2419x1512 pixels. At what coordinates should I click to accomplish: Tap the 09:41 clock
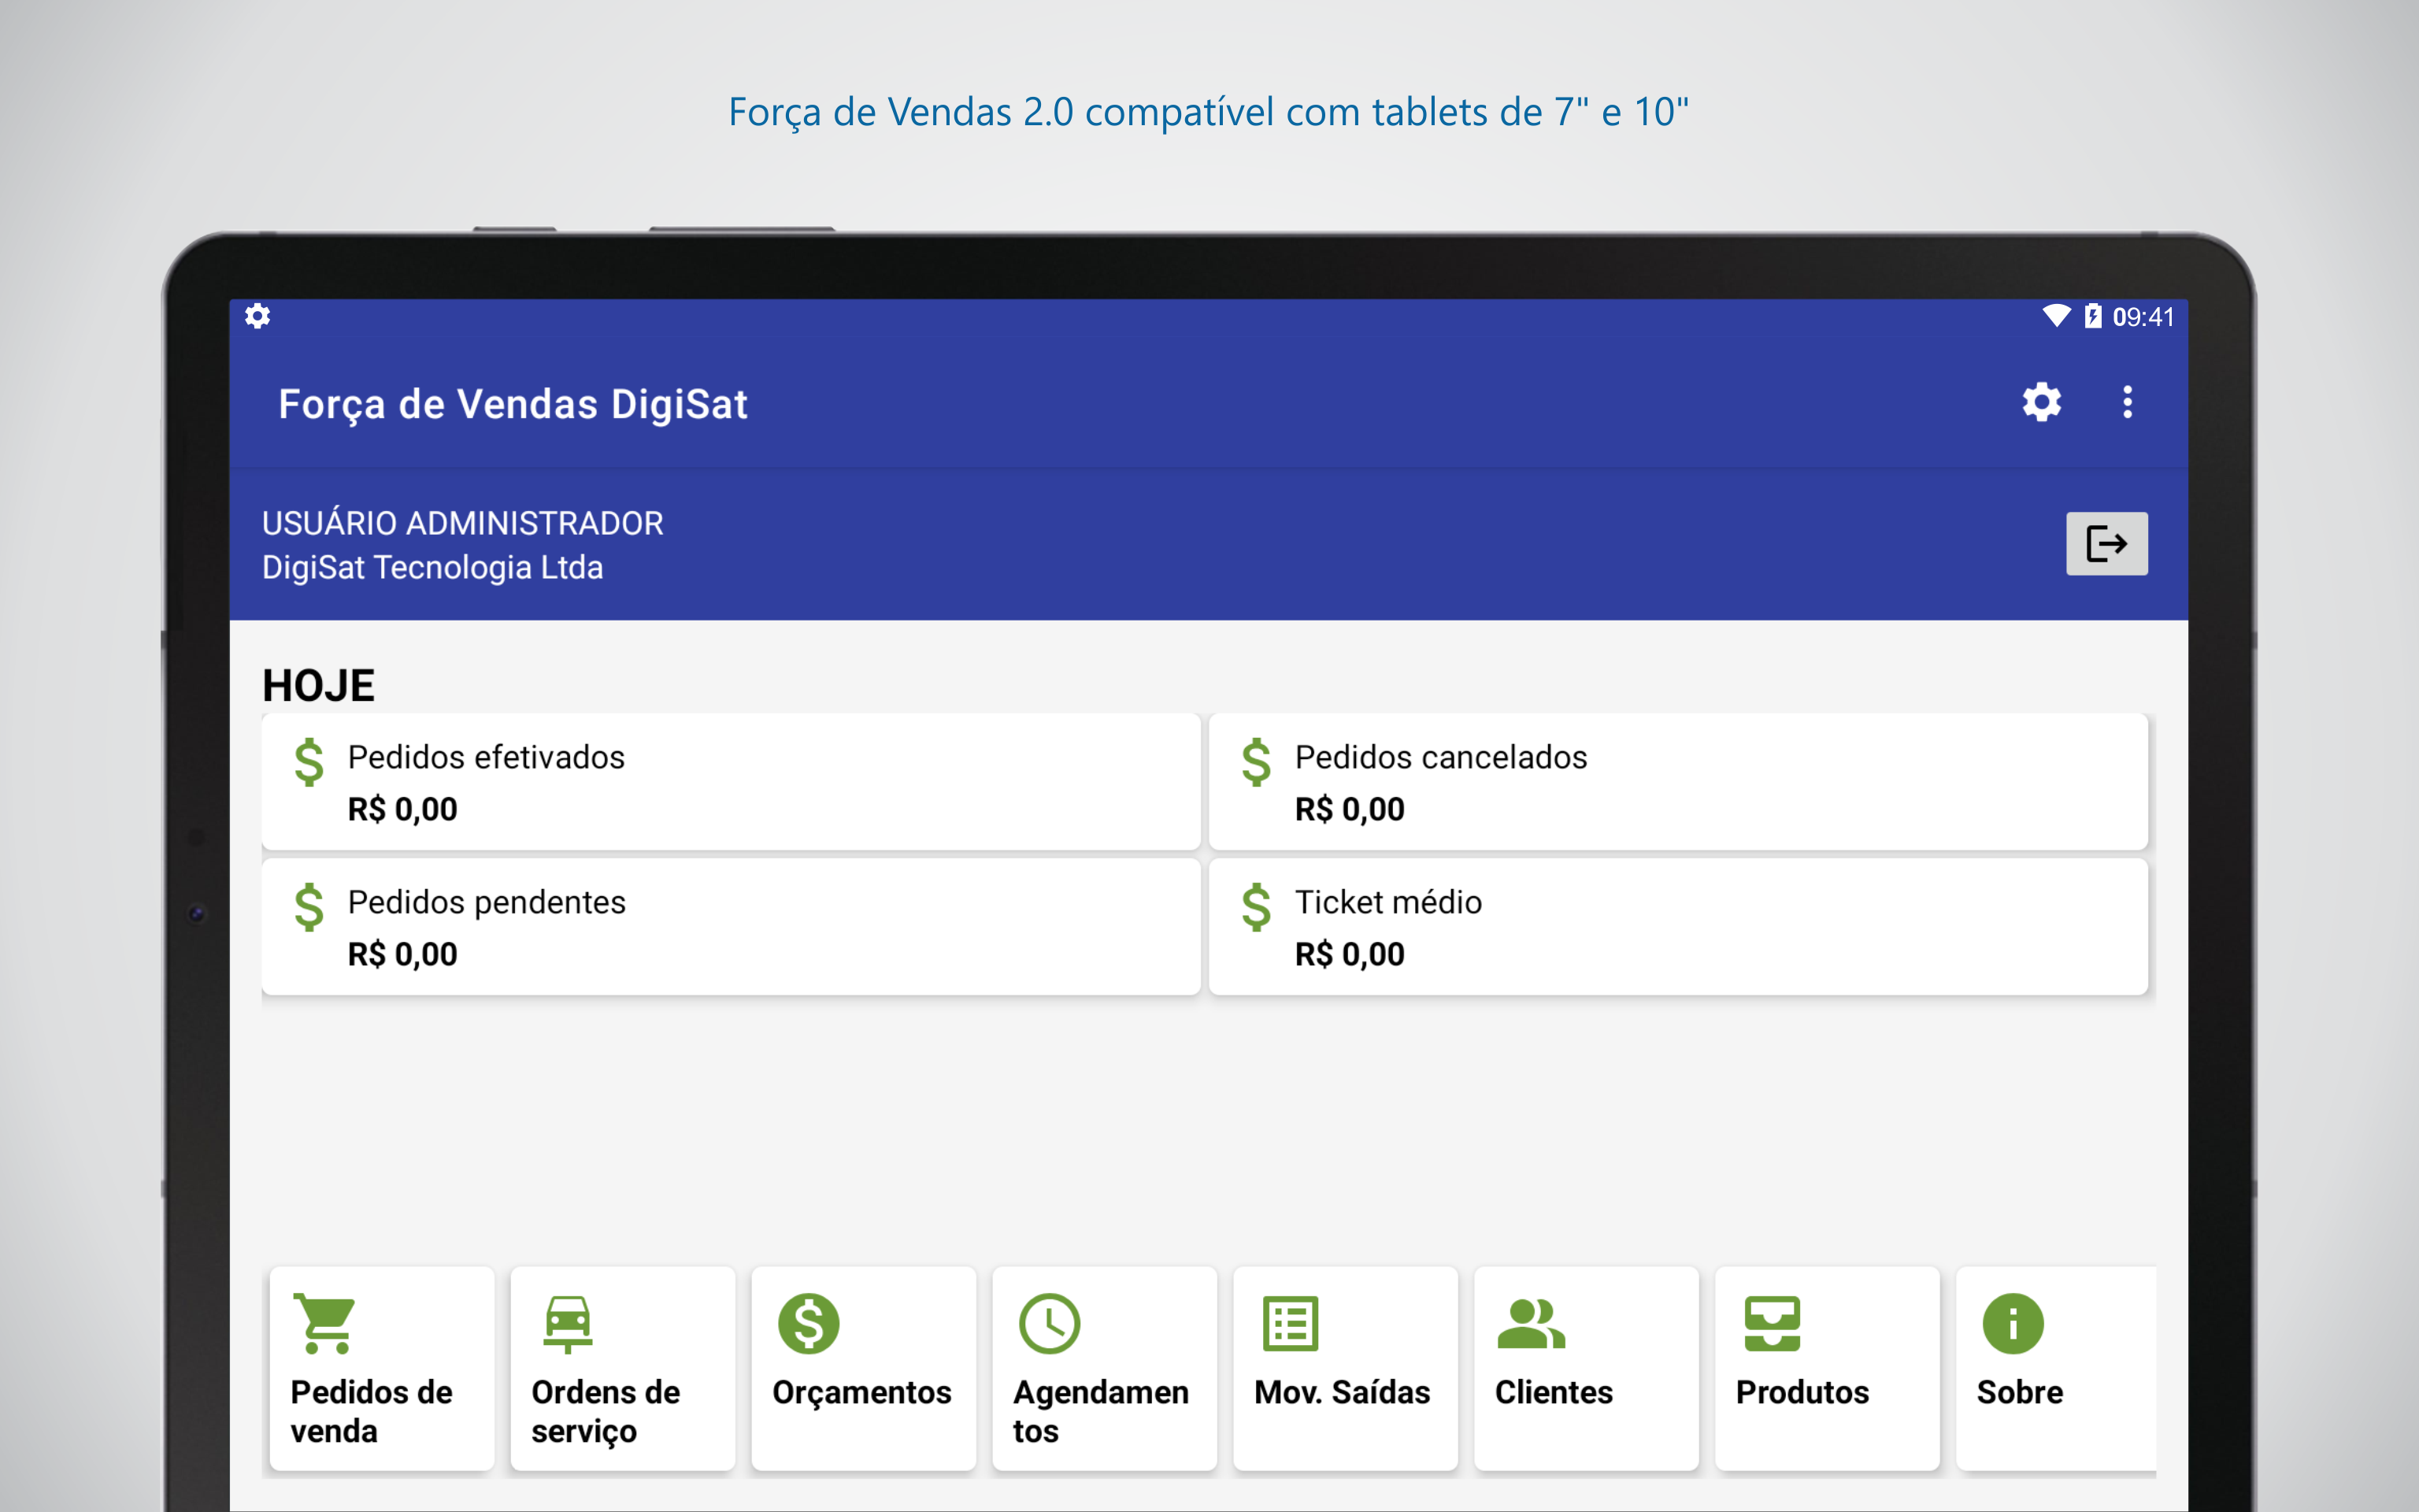coord(2143,317)
